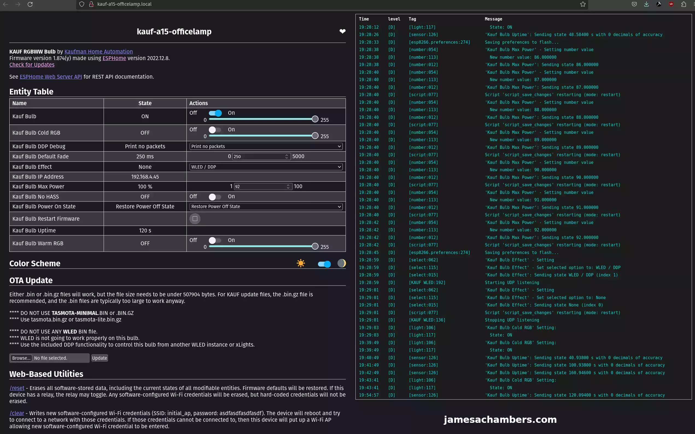Click the ESPHome Web Server API link
Viewport: 695px width, 434px height.
[x=51, y=76]
